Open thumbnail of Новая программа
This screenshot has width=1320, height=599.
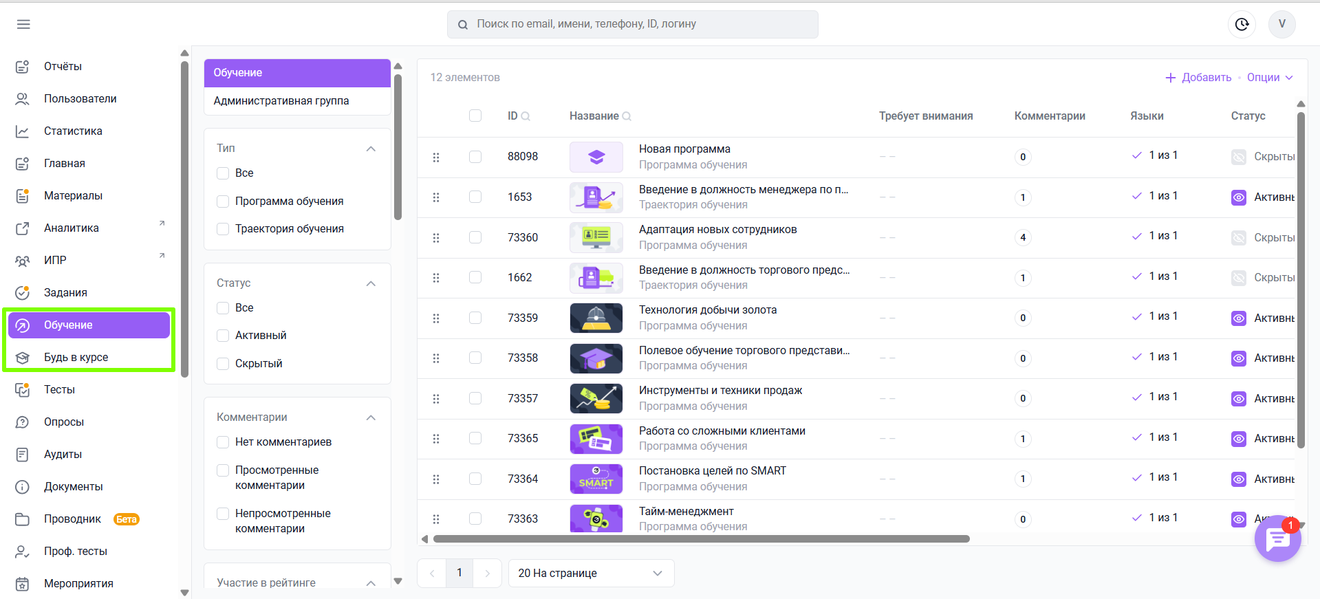[x=596, y=157]
